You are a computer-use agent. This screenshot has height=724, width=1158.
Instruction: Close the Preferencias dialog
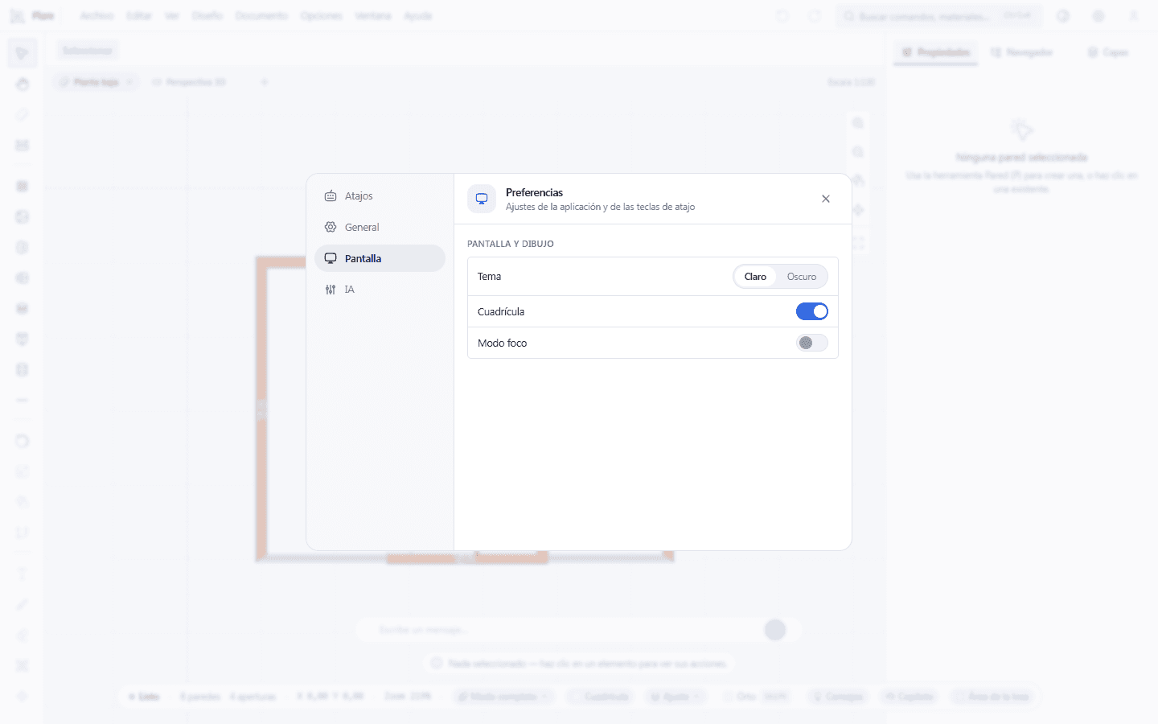(826, 199)
